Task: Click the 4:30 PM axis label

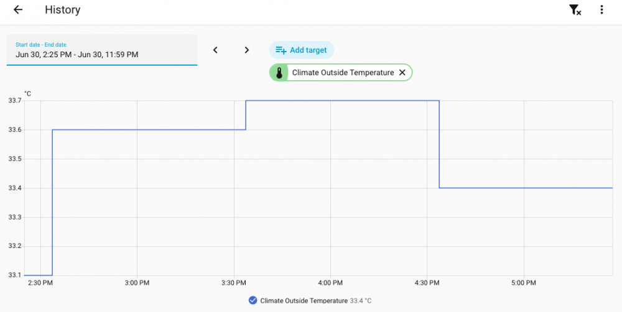Action: click(427, 283)
